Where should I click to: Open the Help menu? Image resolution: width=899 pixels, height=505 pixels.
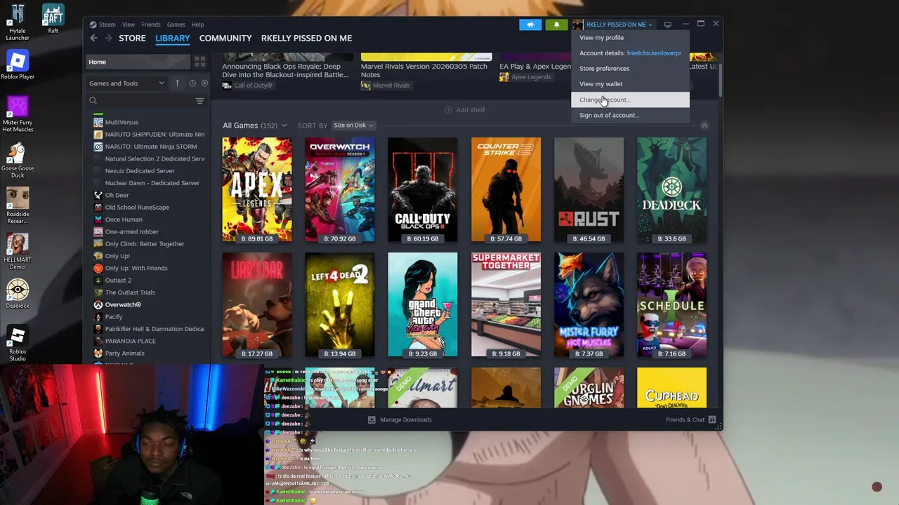tap(197, 25)
